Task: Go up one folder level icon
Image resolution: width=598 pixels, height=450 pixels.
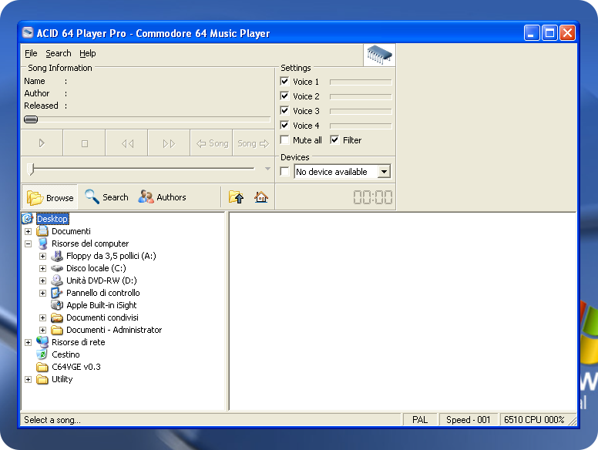Action: click(x=236, y=197)
